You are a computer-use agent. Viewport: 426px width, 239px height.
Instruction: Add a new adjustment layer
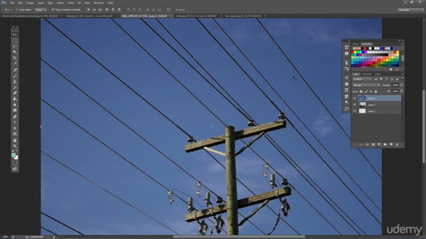(x=379, y=145)
